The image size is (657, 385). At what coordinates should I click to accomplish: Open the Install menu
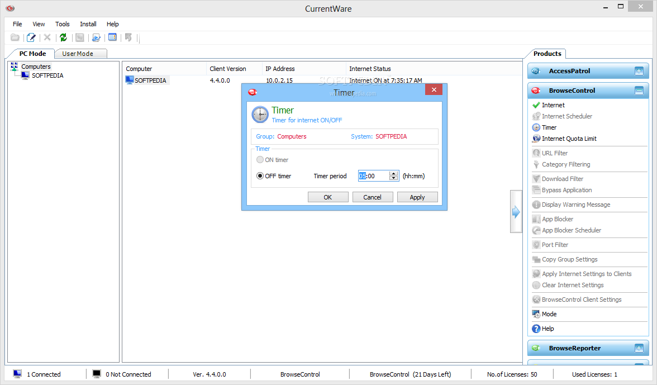coord(88,24)
